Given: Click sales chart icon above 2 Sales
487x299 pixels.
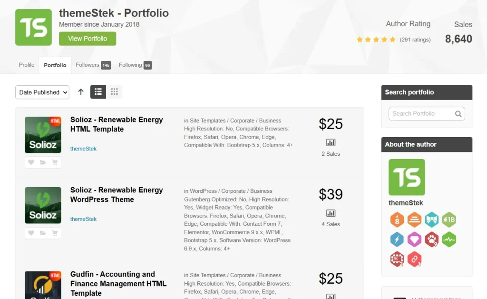Looking at the screenshot, I should tap(331, 142).
